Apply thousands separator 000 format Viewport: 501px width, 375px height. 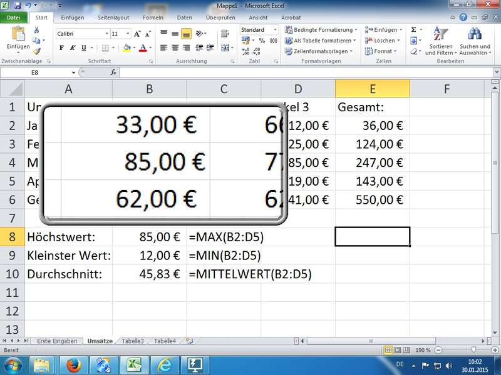pos(273,41)
